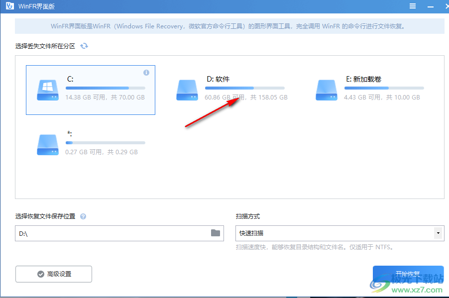449x298 pixels.
Task: Select the E: 新加载卷 drive icon
Action: (326, 90)
